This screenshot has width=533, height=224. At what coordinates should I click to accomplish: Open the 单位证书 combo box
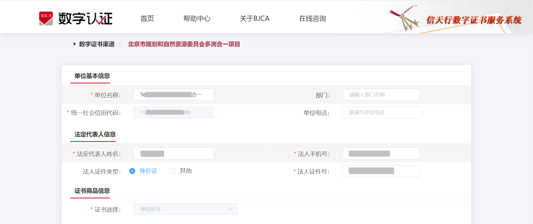(186, 209)
